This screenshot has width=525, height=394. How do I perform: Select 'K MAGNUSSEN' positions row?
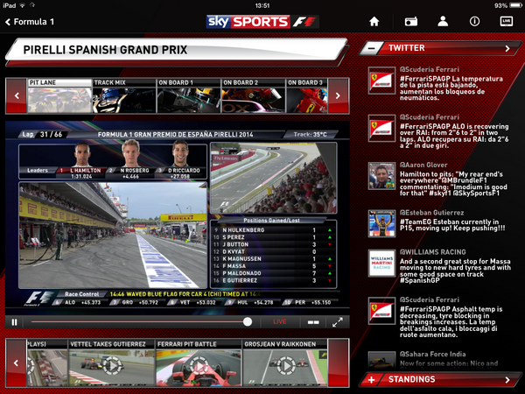(273, 259)
